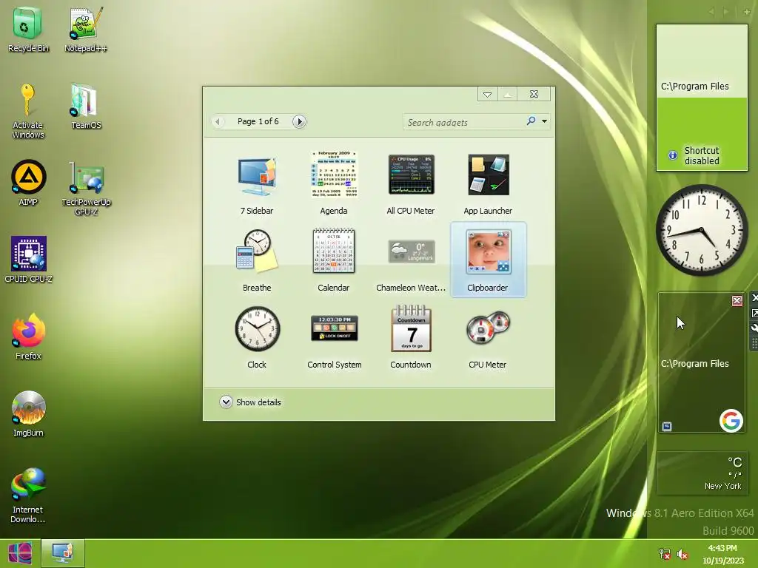Select the 7 Sidebar gadget

257,183
